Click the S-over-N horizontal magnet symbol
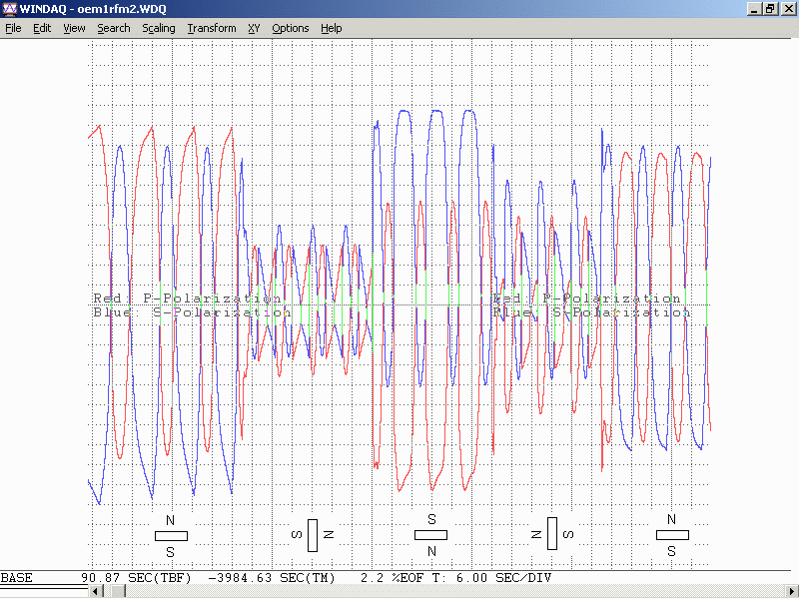 431,534
